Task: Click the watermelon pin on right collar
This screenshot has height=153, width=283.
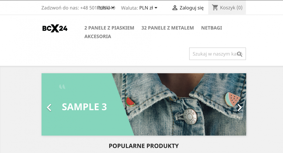Action: (x=232, y=99)
